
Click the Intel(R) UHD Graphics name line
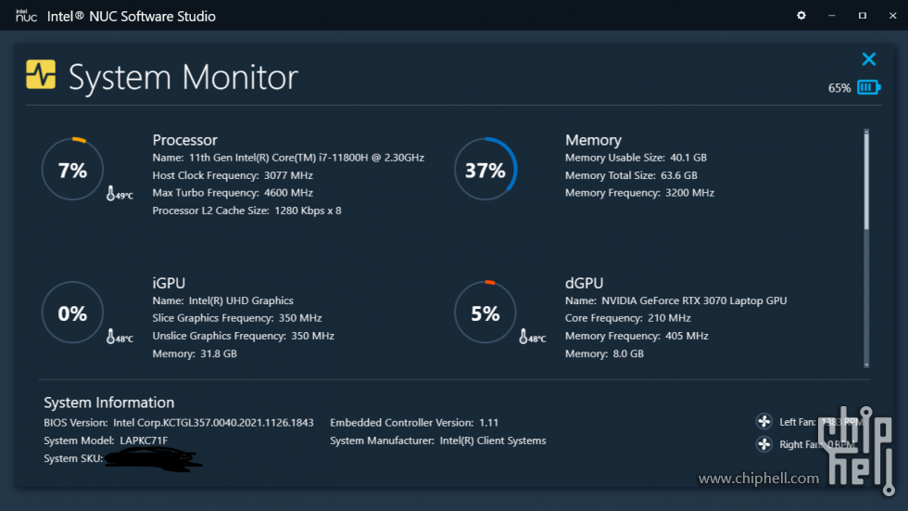pos(223,300)
